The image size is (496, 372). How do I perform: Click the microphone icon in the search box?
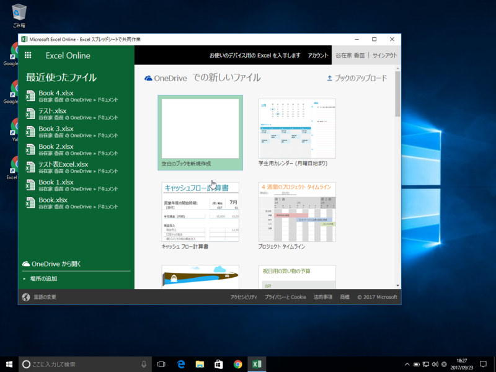coord(144,364)
